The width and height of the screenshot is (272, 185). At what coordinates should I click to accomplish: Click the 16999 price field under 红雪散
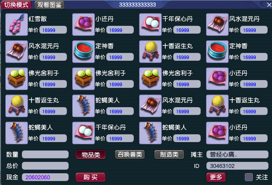(x=53, y=30)
